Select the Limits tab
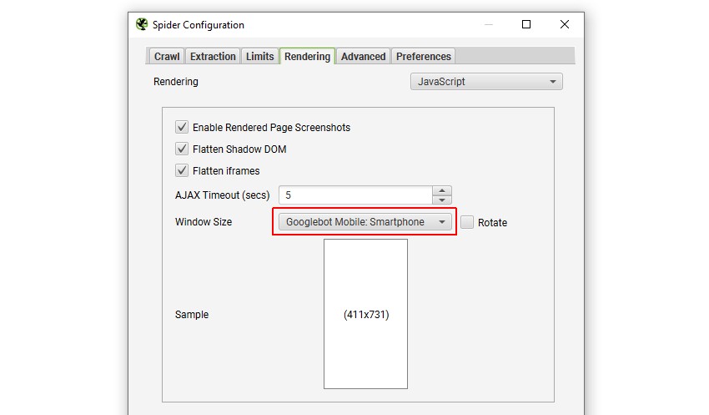This screenshot has width=709, height=415. tap(259, 57)
